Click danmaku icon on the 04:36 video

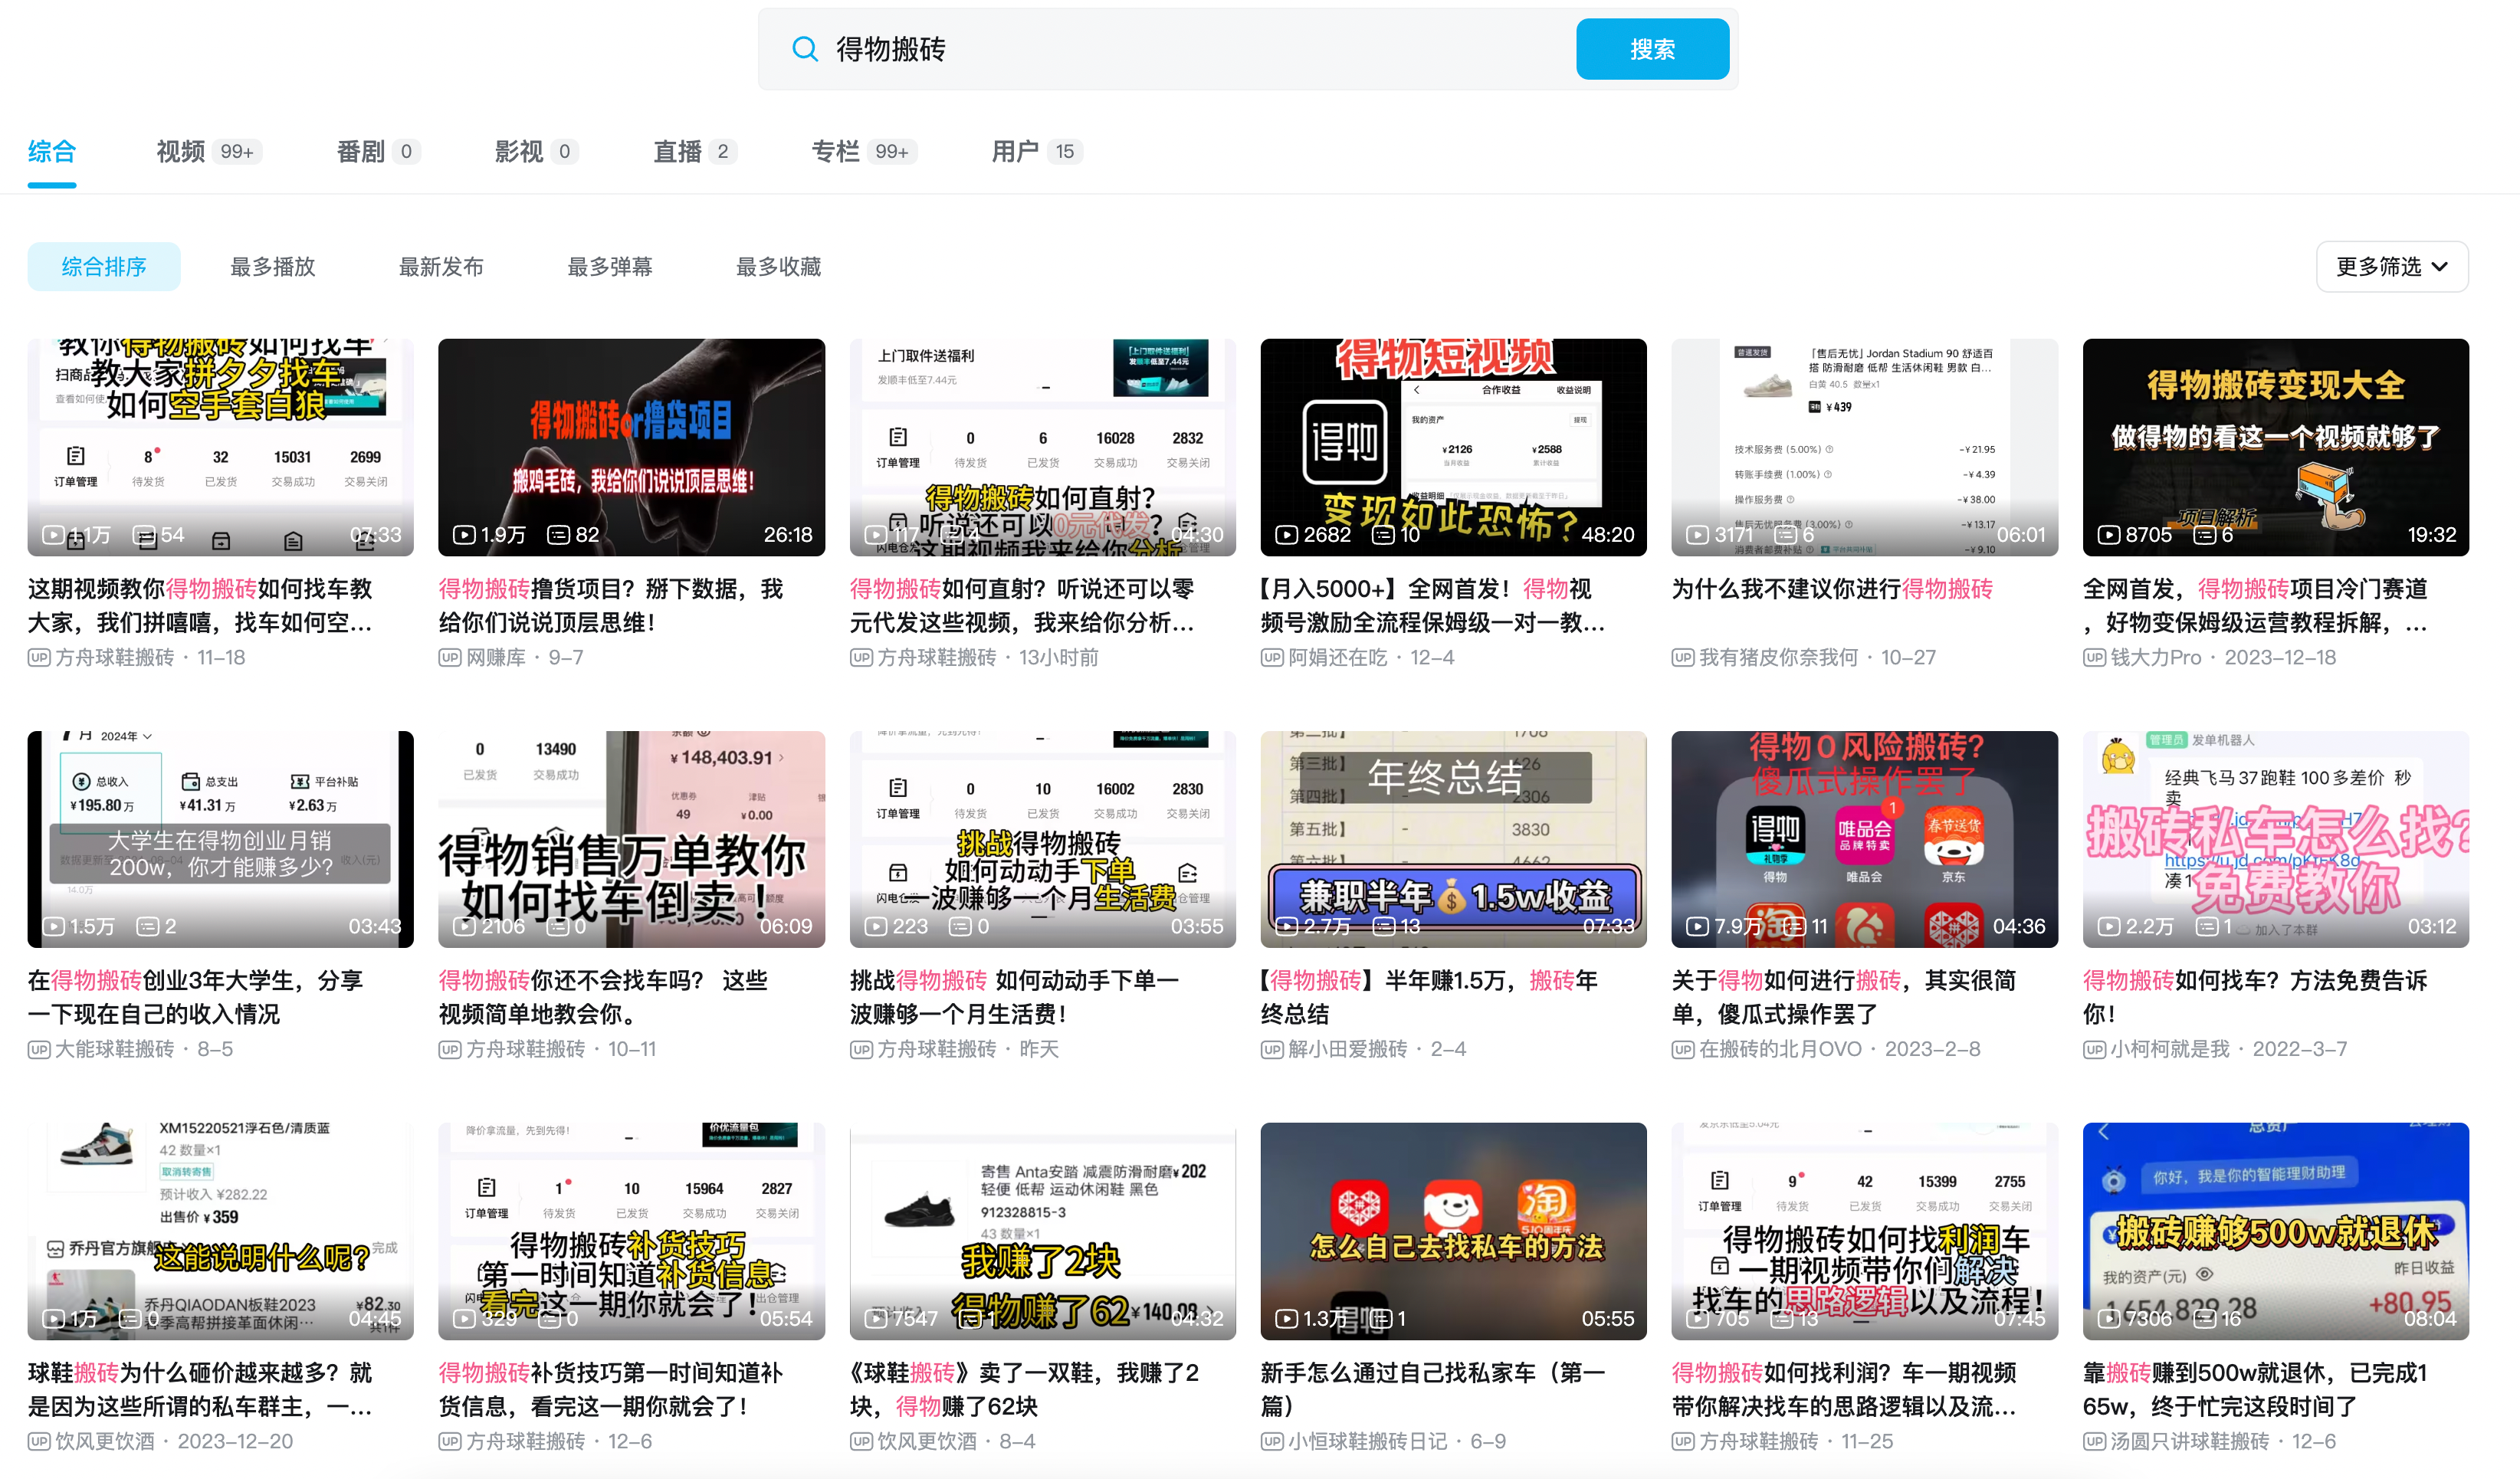1794,927
